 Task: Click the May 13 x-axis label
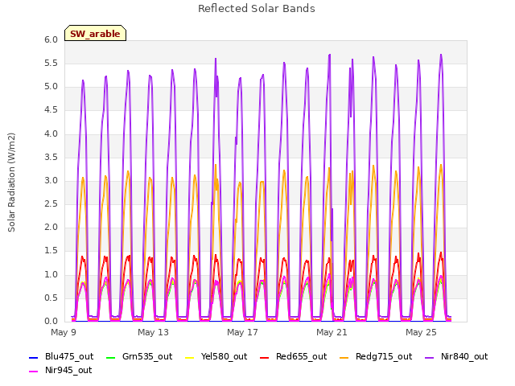click(x=153, y=332)
